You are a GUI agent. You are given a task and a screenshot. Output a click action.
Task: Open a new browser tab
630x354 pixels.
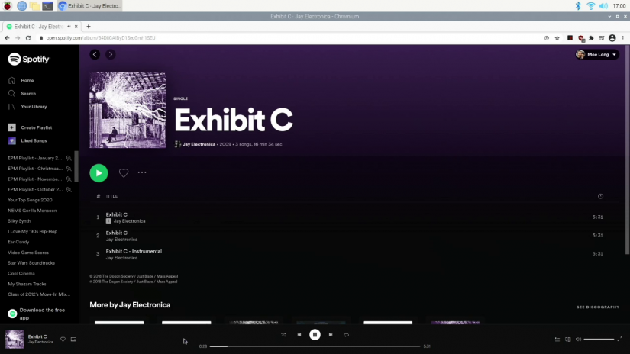(89, 27)
